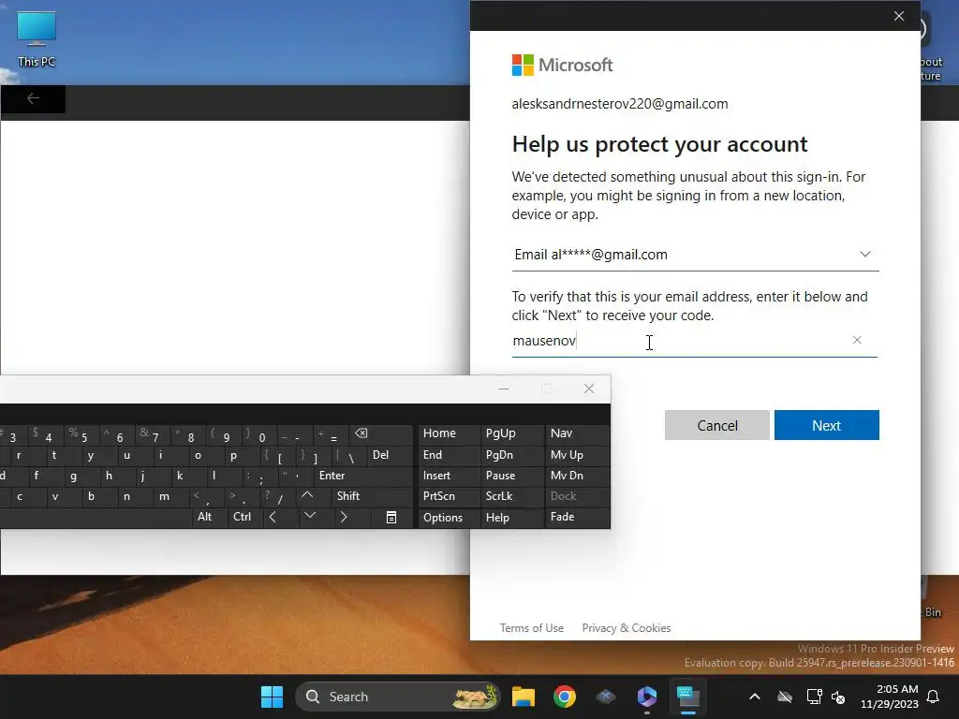The height and width of the screenshot is (719, 959).
Task: Open the clock showing 2:05 AM
Action: click(890, 697)
